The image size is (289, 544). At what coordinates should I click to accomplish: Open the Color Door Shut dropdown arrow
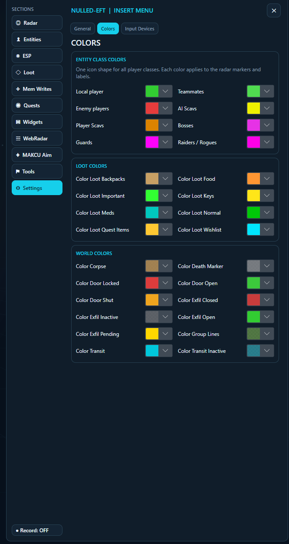(x=165, y=300)
